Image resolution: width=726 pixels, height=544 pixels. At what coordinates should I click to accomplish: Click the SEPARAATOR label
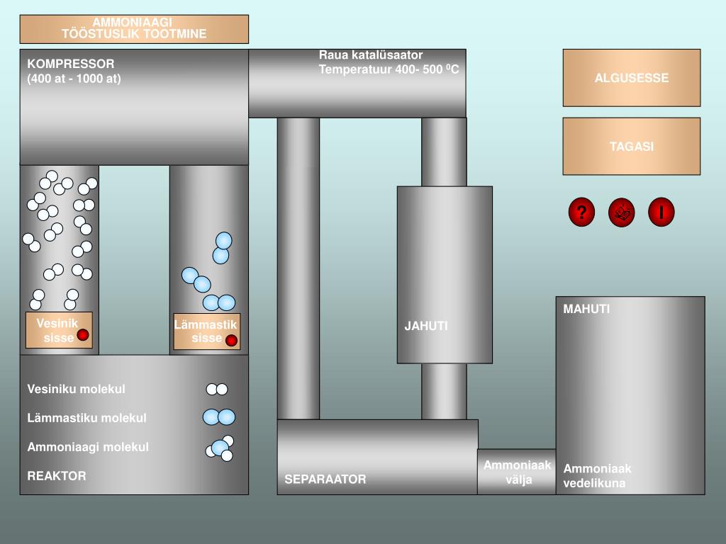click(x=325, y=480)
